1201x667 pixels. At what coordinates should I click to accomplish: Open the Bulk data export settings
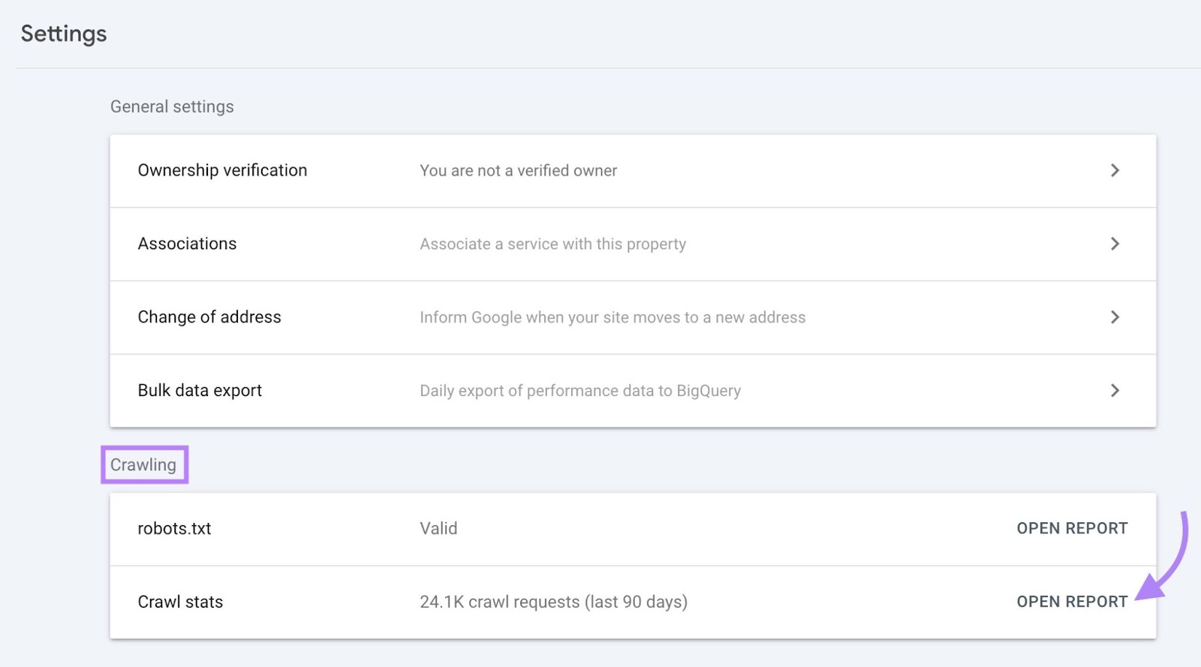(199, 390)
